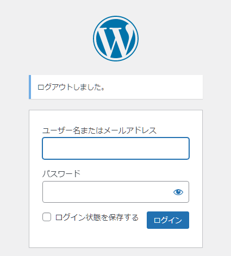This screenshot has height=256, width=231.
Task: Open WordPress.org via the round W logo
Action: (x=116, y=39)
